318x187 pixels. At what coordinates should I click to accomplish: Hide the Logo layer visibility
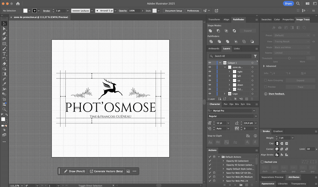click(210, 94)
